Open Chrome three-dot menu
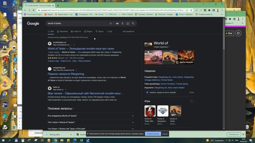255x143 pixels. [222, 10]
